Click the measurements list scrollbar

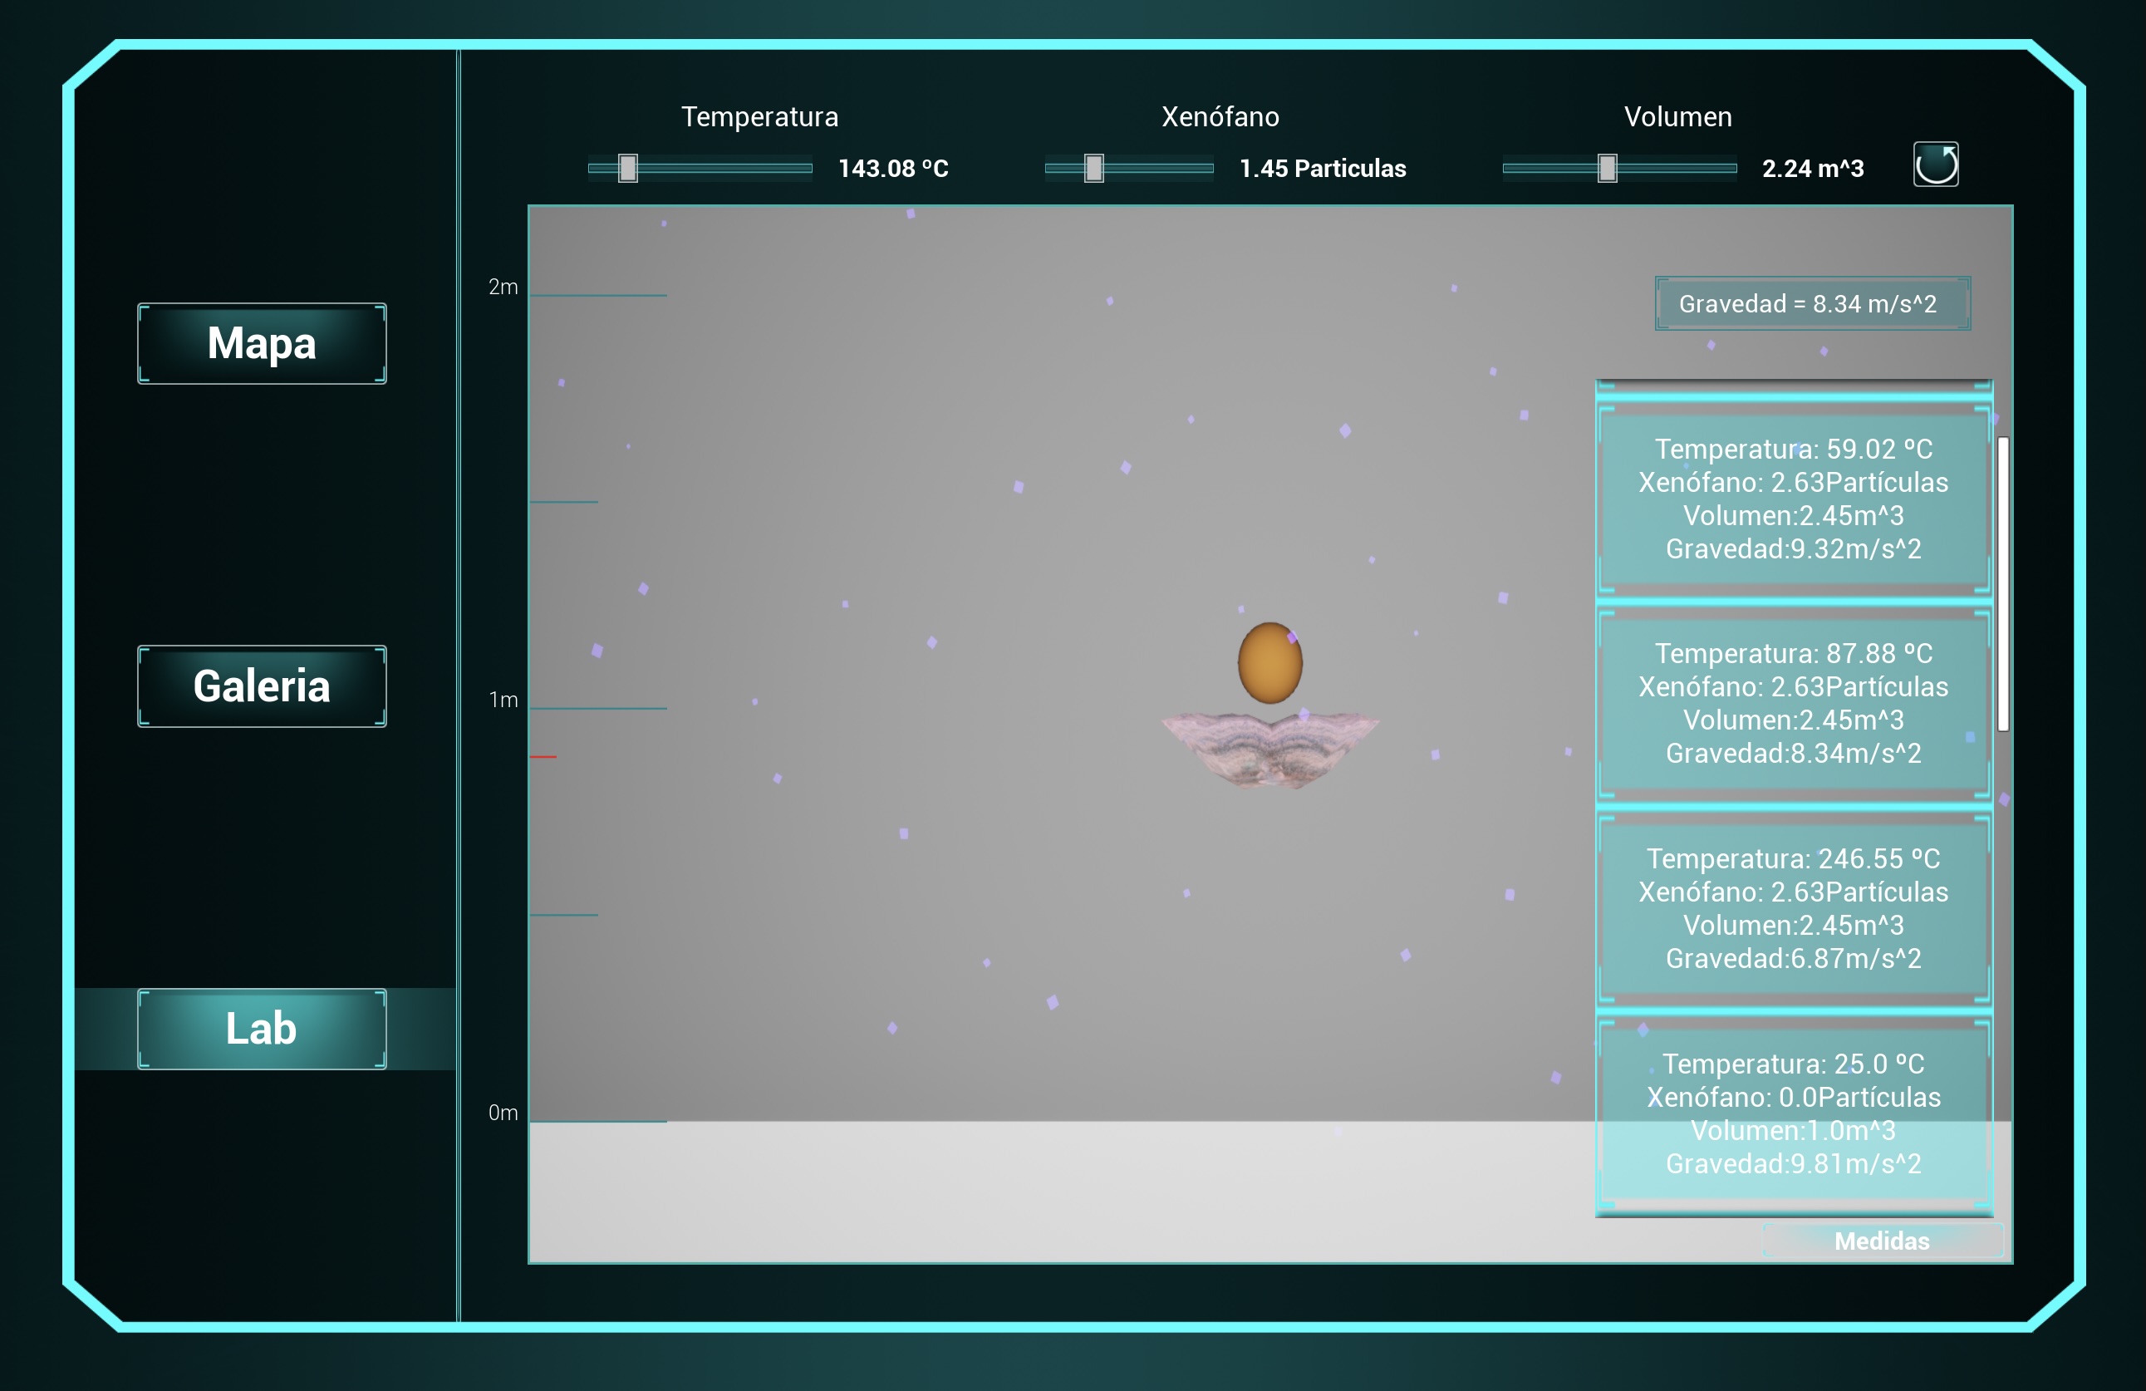coord(2002,583)
